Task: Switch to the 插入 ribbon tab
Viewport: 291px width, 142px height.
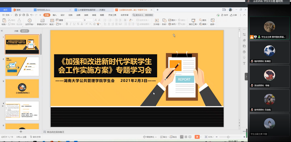Action: [x=55, y=15]
